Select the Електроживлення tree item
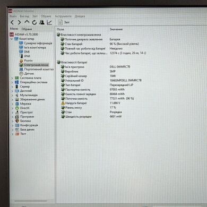 (34, 65)
